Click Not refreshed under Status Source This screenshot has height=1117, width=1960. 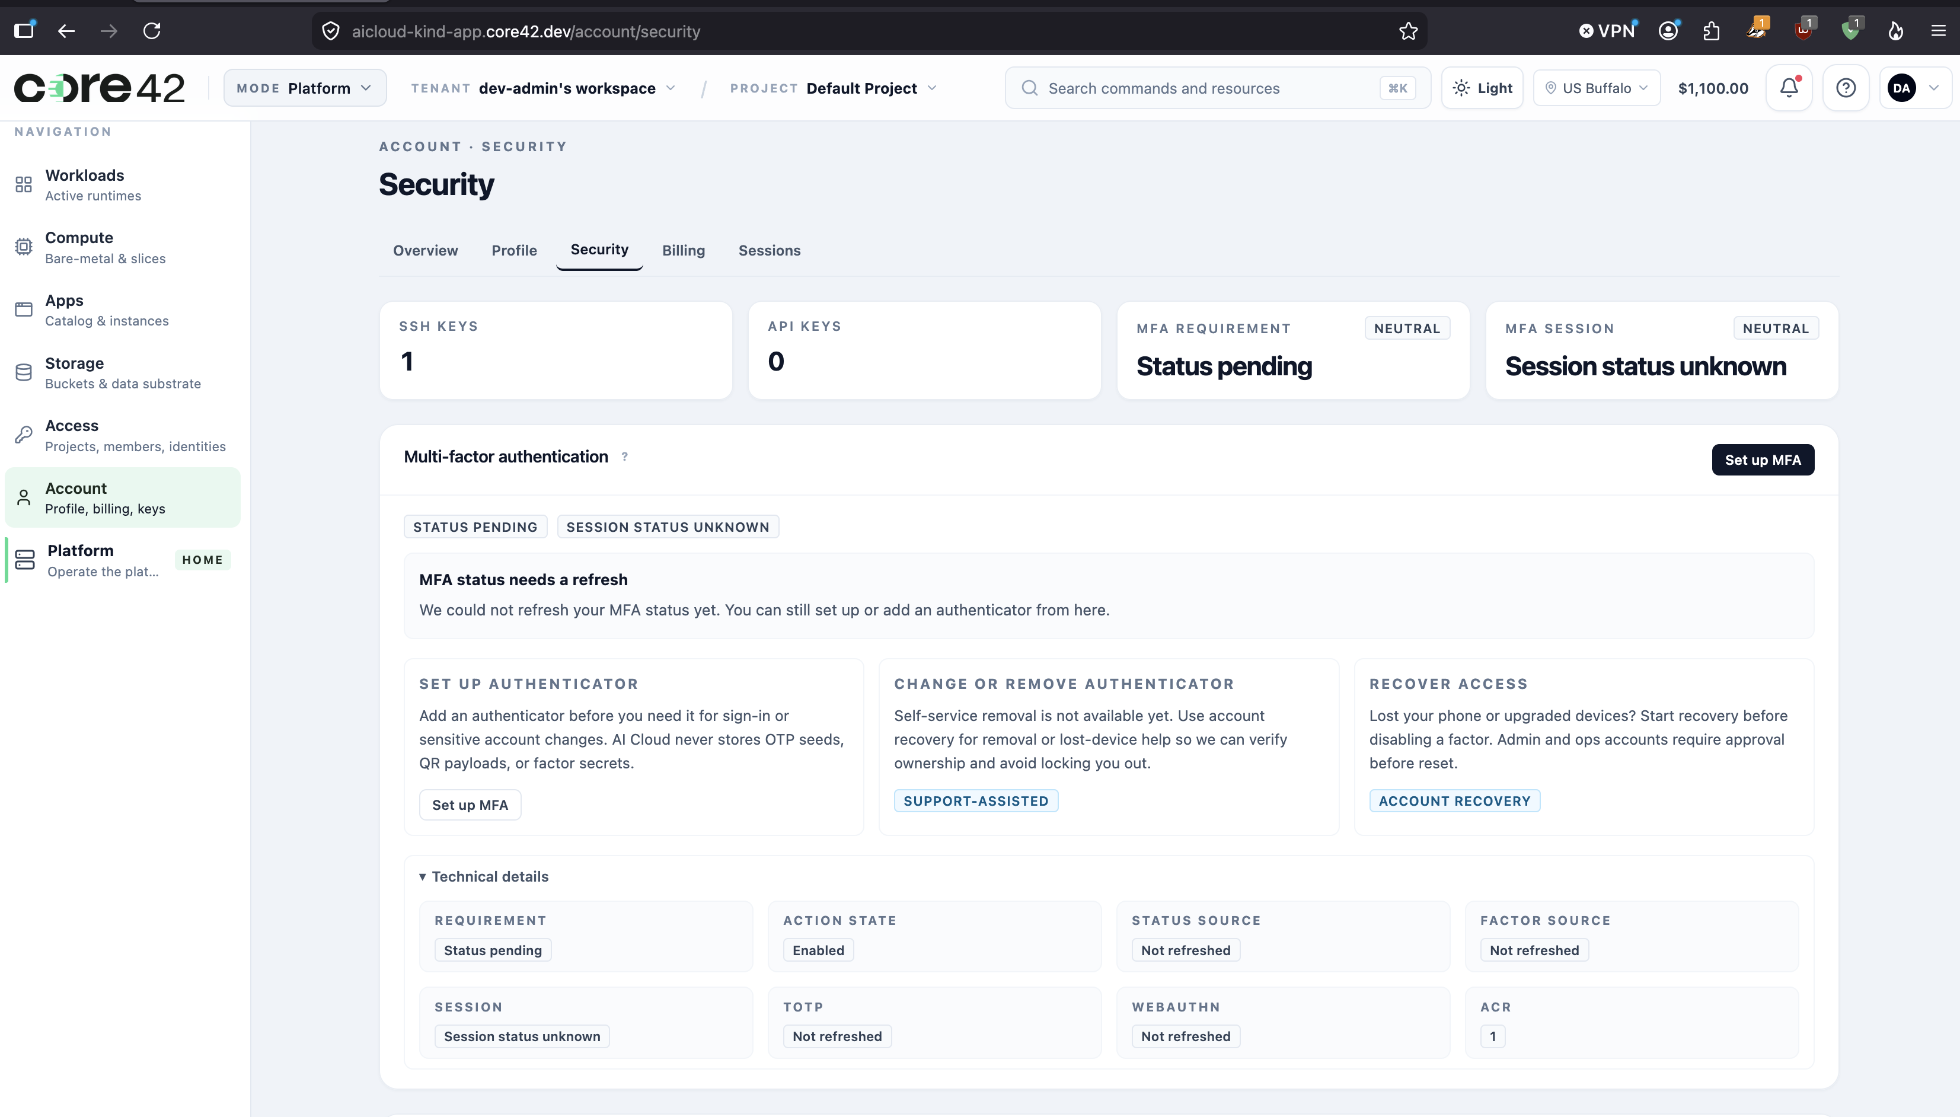pos(1185,950)
